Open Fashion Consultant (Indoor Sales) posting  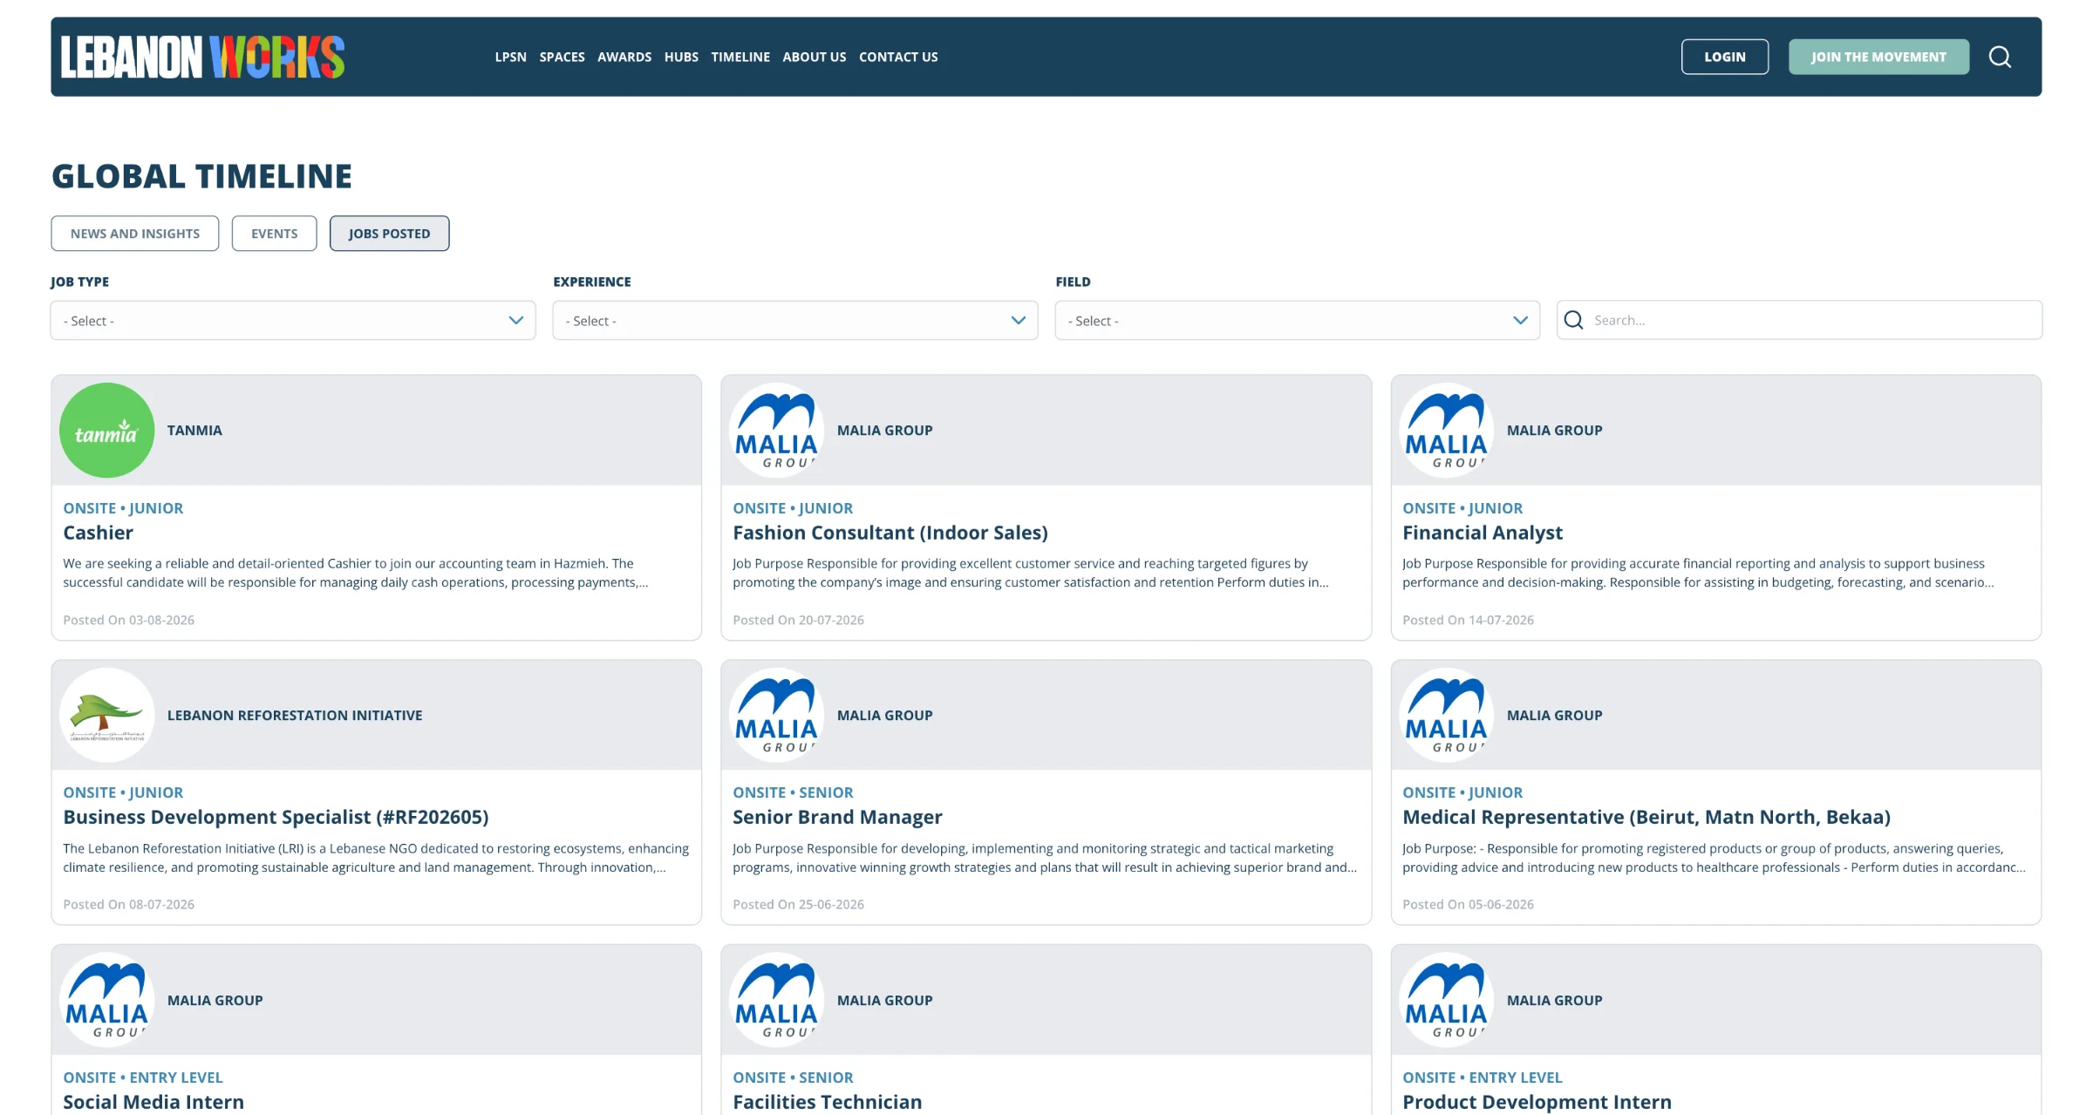click(890, 533)
